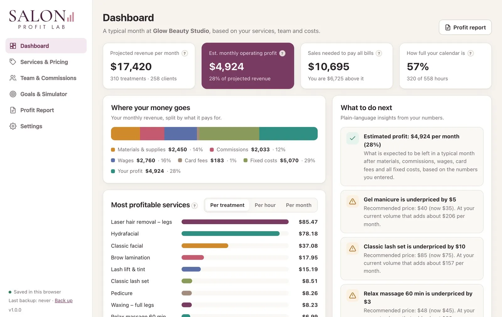
Task: Click the v1.0.0 version label
Action: pos(15,310)
